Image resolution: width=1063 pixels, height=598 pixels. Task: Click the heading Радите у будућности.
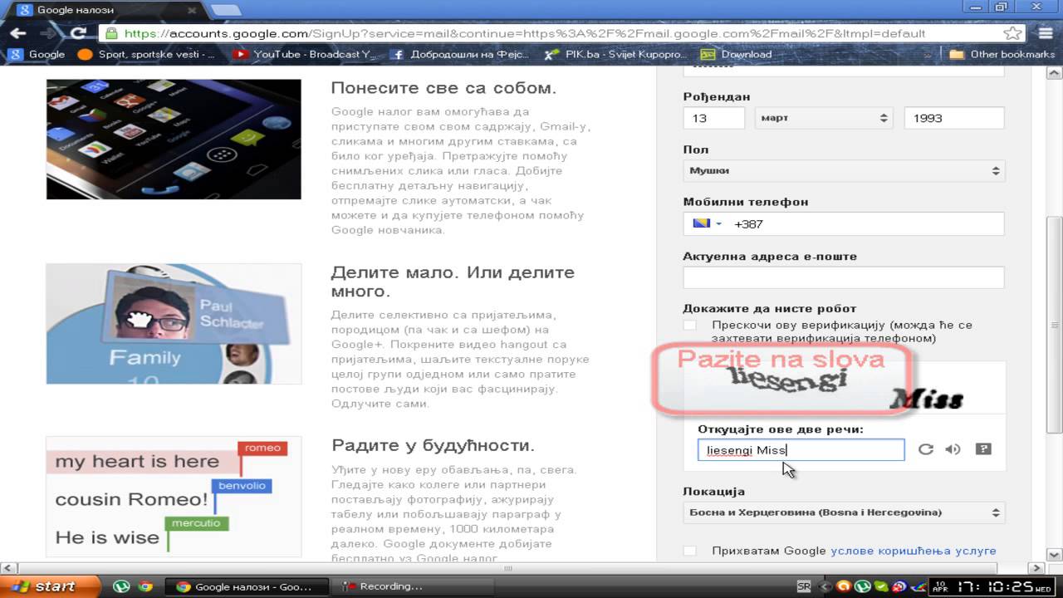433,446
